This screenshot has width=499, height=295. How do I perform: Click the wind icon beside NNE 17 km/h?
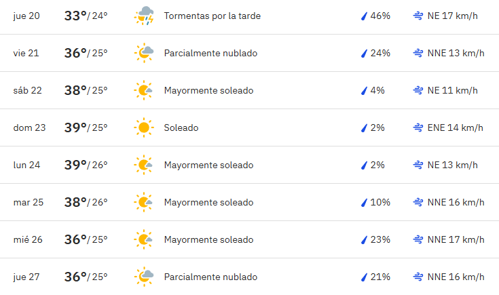[x=418, y=239]
